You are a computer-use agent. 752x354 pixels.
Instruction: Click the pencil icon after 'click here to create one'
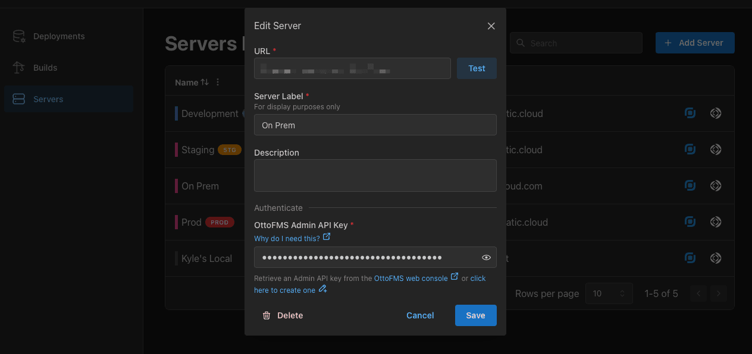[322, 290]
